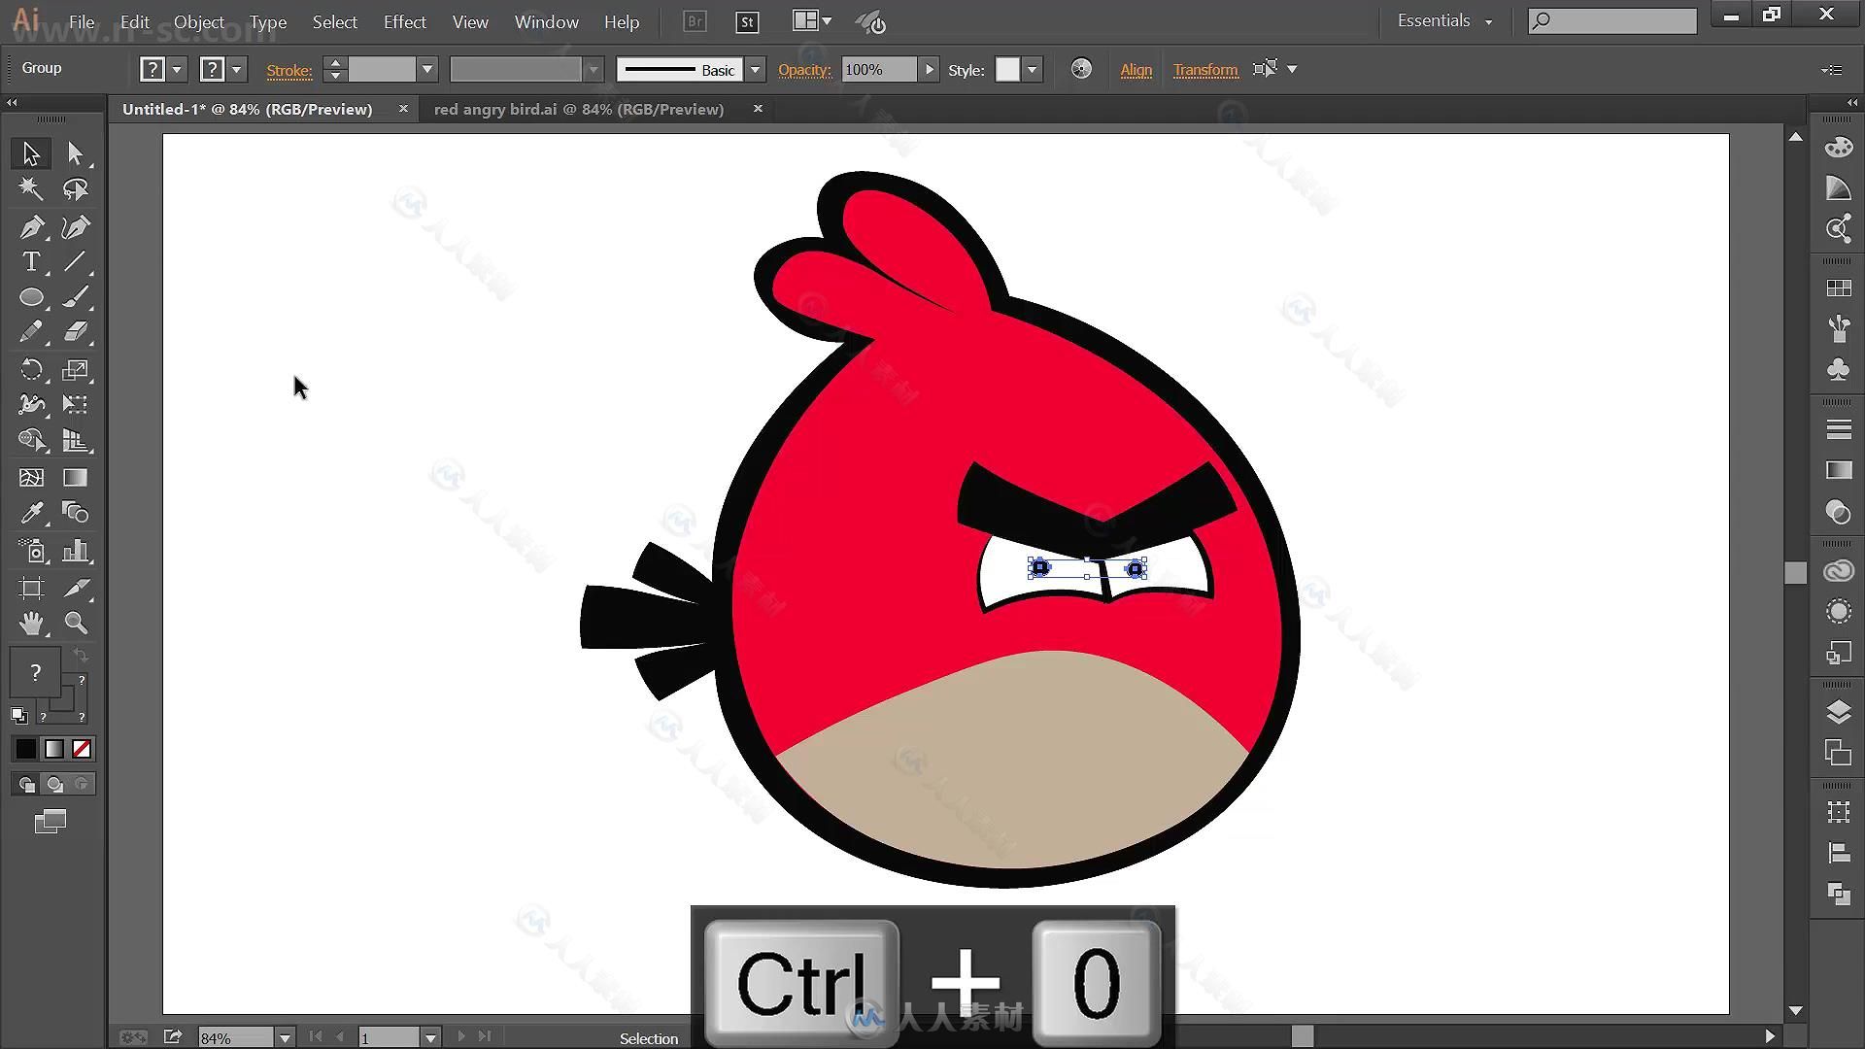Open the Stroke color dropdown arrow
Screen dimensions: 1865x1049
[x=236, y=70]
